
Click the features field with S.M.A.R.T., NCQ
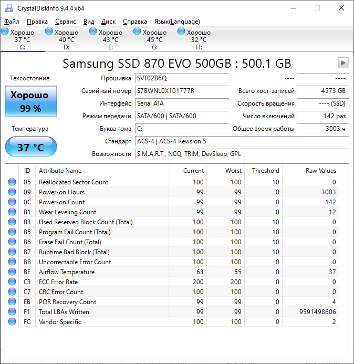(x=242, y=154)
